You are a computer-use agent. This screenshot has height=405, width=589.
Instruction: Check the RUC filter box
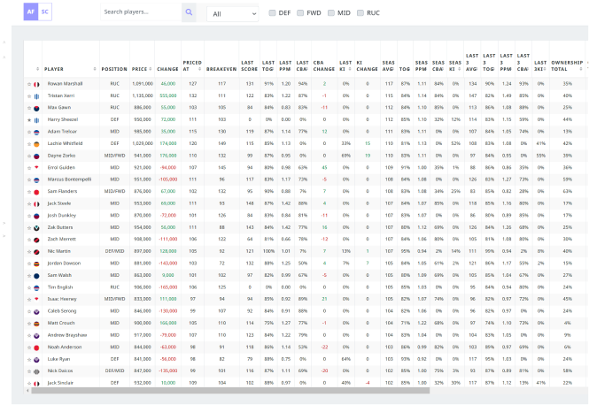[x=360, y=13]
